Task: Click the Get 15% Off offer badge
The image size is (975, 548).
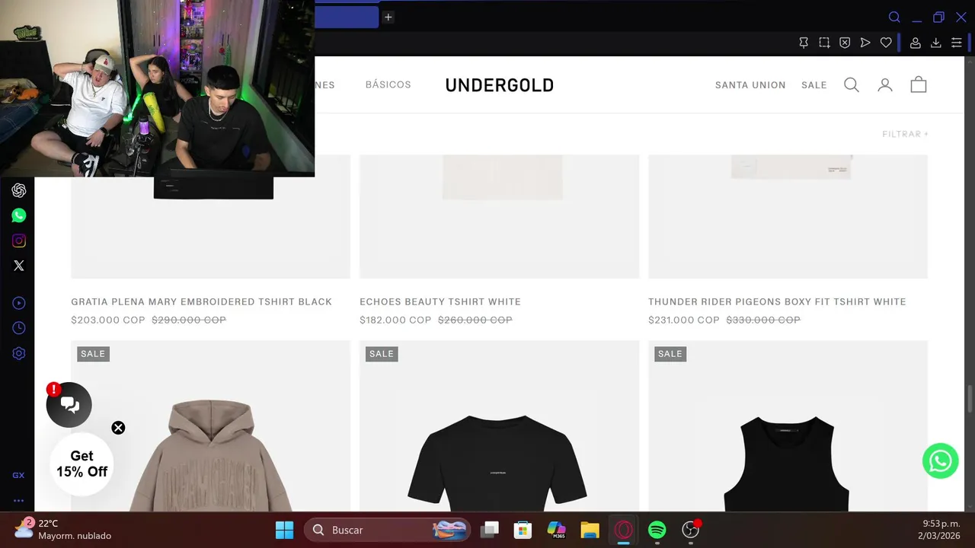Action: coord(82,464)
